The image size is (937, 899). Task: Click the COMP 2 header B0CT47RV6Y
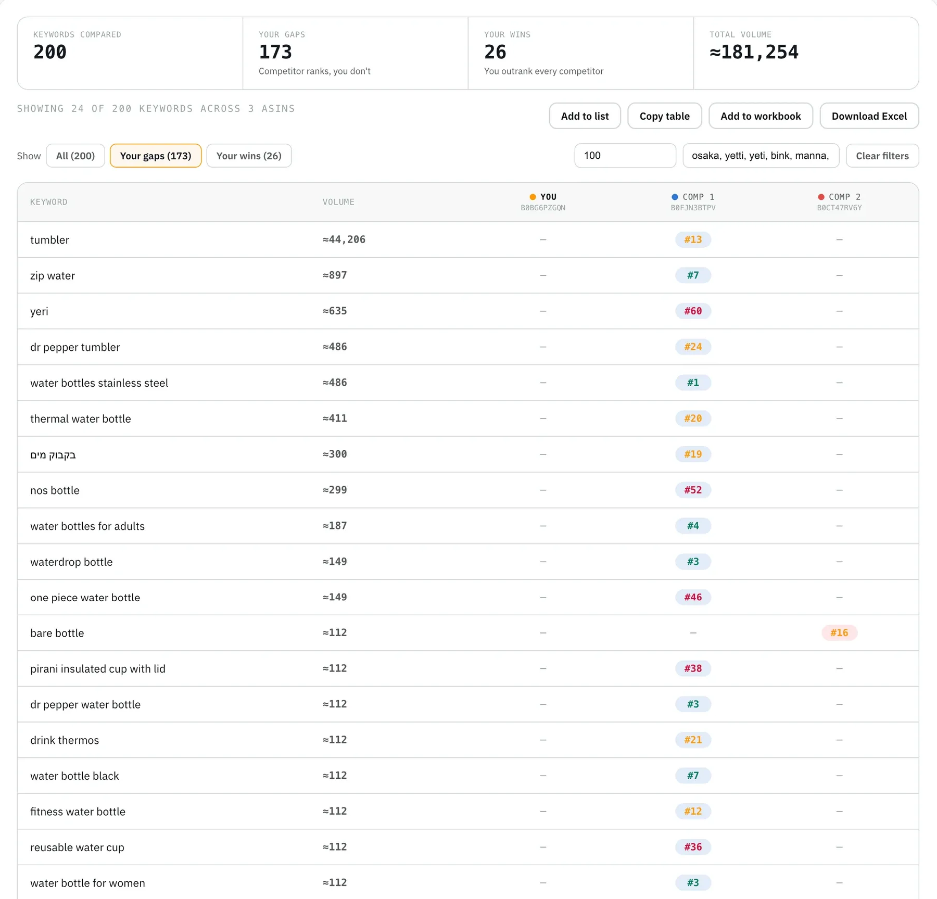click(x=839, y=202)
